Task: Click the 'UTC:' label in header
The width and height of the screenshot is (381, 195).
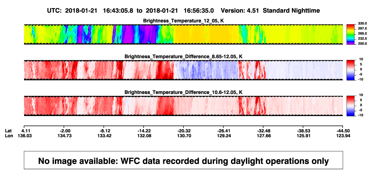Action: pyautogui.click(x=54, y=11)
